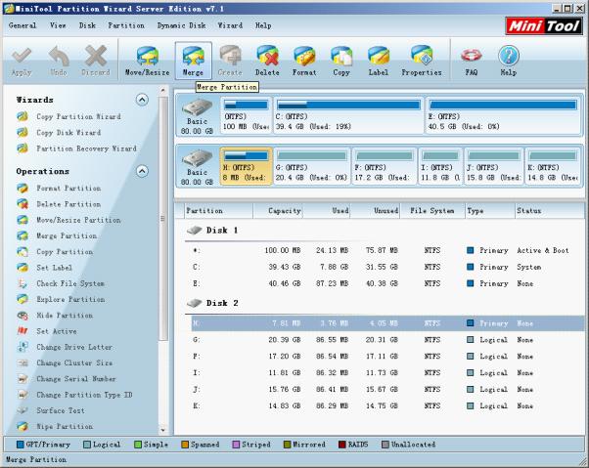The height and width of the screenshot is (468, 589).
Task: Click scroll-down arrow of left panel
Action: [163, 430]
